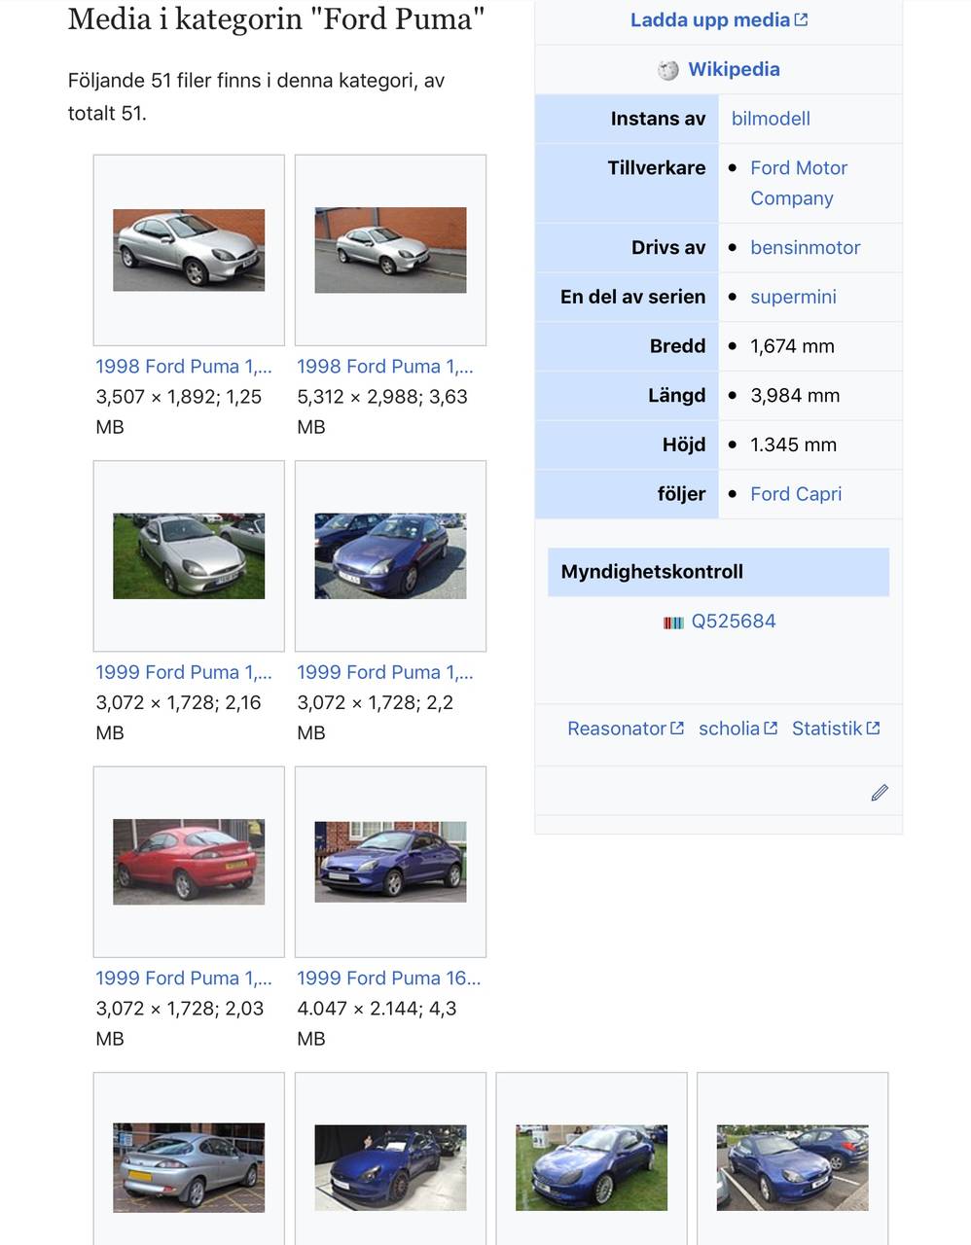Open silver Puma thumbnail in bottom row

pyautogui.click(x=189, y=1167)
